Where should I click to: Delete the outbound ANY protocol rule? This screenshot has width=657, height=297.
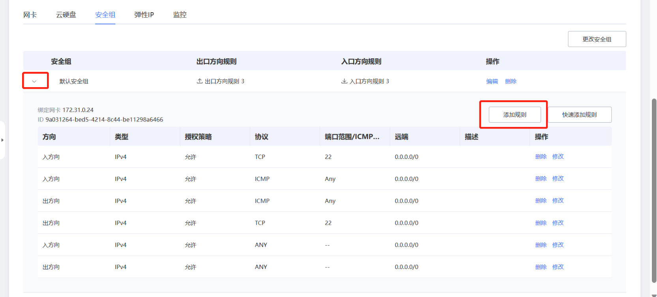point(541,267)
